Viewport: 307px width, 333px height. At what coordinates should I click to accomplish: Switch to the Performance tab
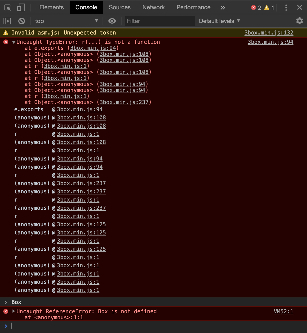pos(194,7)
